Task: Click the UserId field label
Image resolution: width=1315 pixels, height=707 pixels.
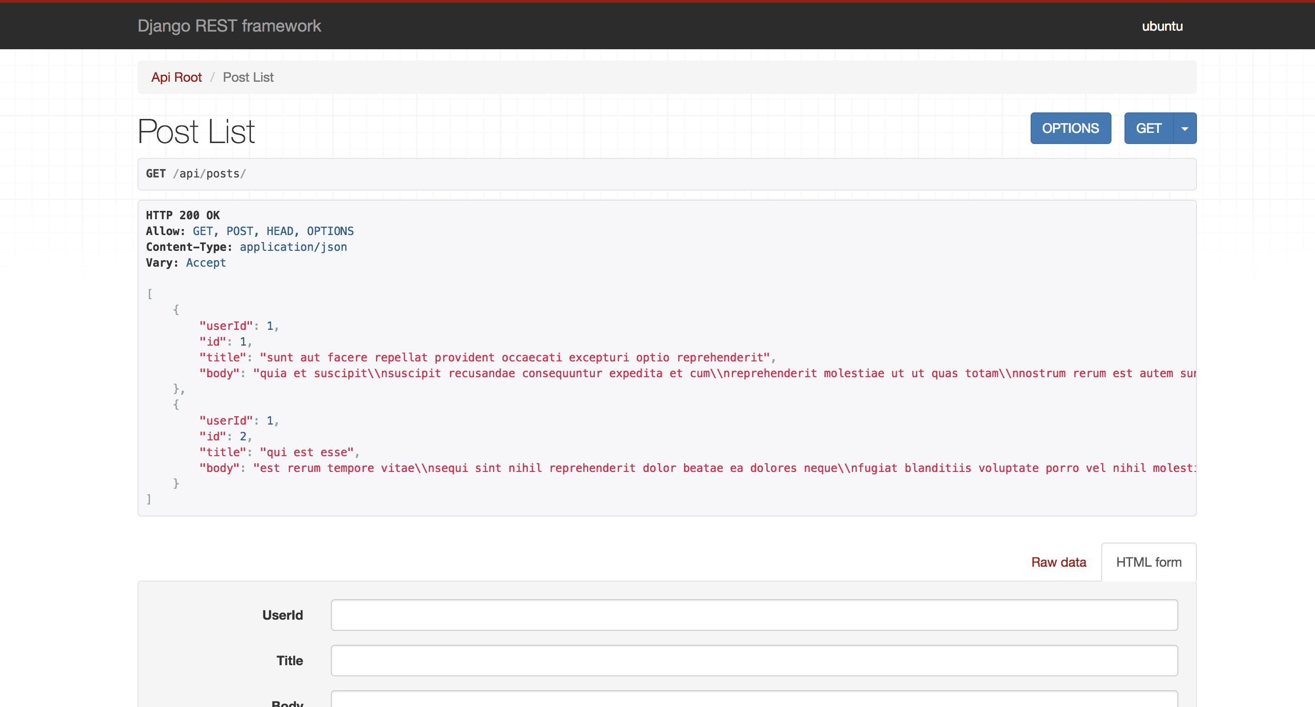Action: [x=283, y=615]
